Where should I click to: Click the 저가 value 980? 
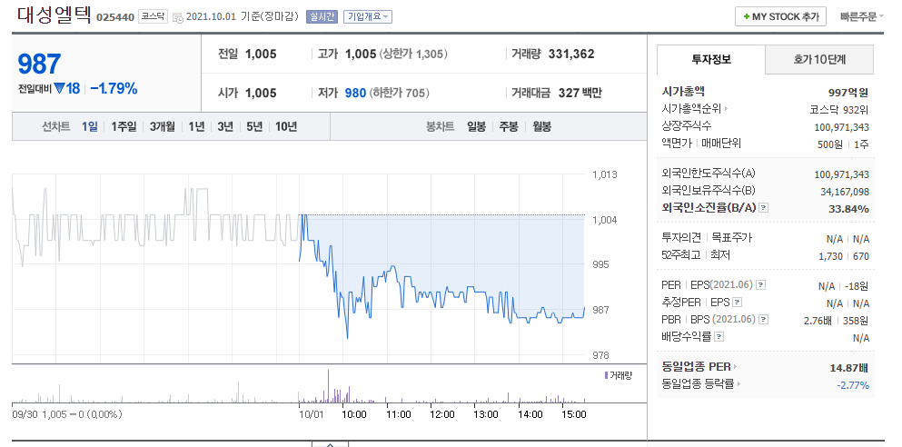tap(355, 93)
